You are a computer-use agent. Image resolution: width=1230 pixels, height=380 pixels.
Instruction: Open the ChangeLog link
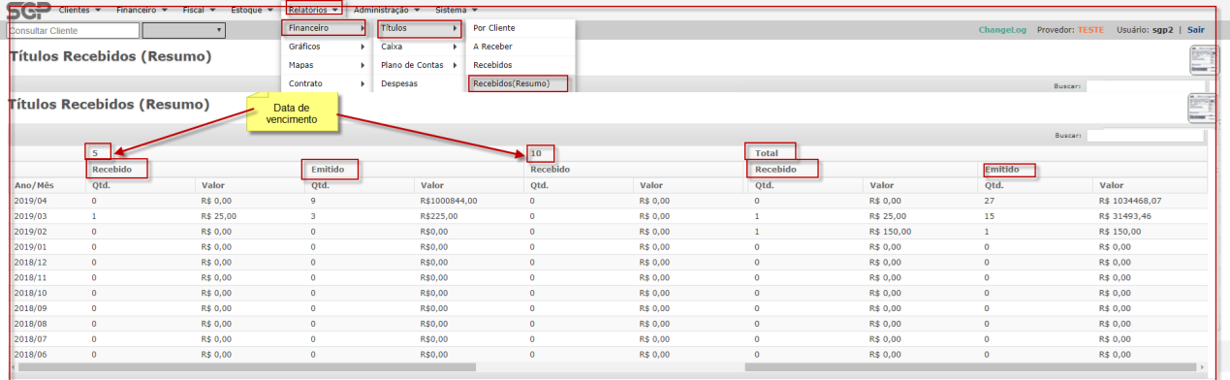(x=1002, y=30)
